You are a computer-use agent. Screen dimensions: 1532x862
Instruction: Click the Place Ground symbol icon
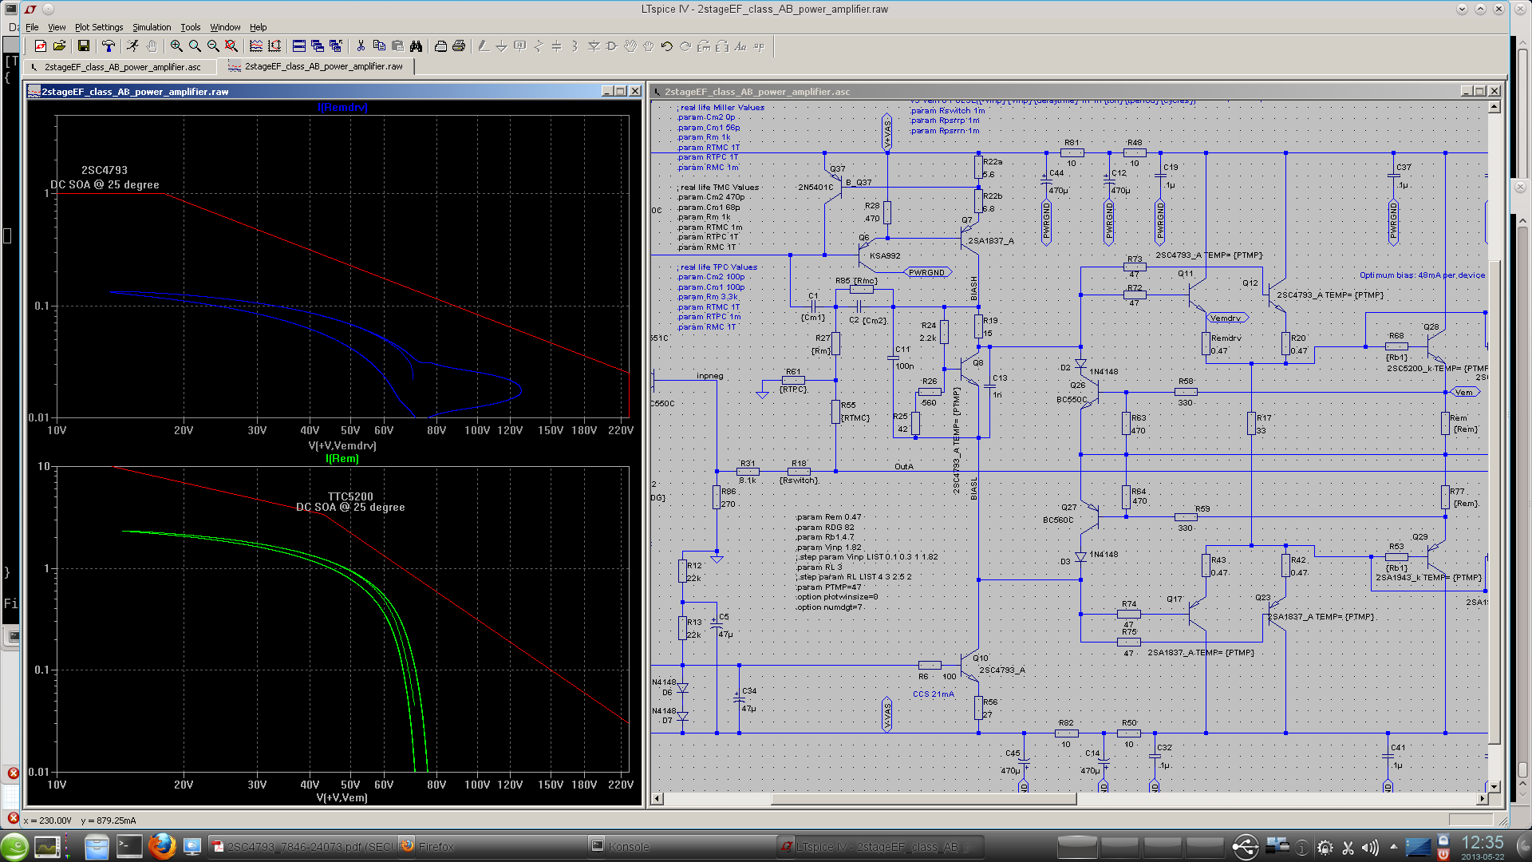point(502,46)
